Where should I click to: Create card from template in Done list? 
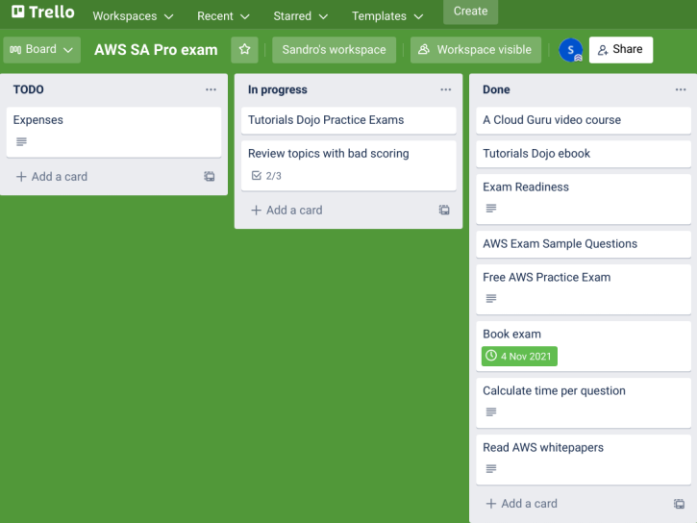tap(679, 504)
